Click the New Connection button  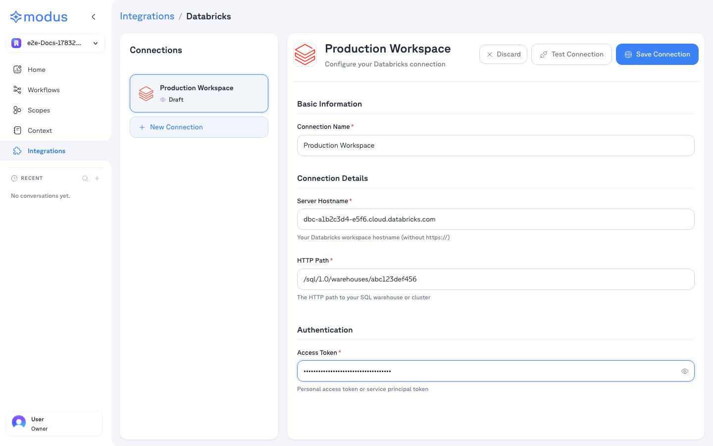(199, 127)
